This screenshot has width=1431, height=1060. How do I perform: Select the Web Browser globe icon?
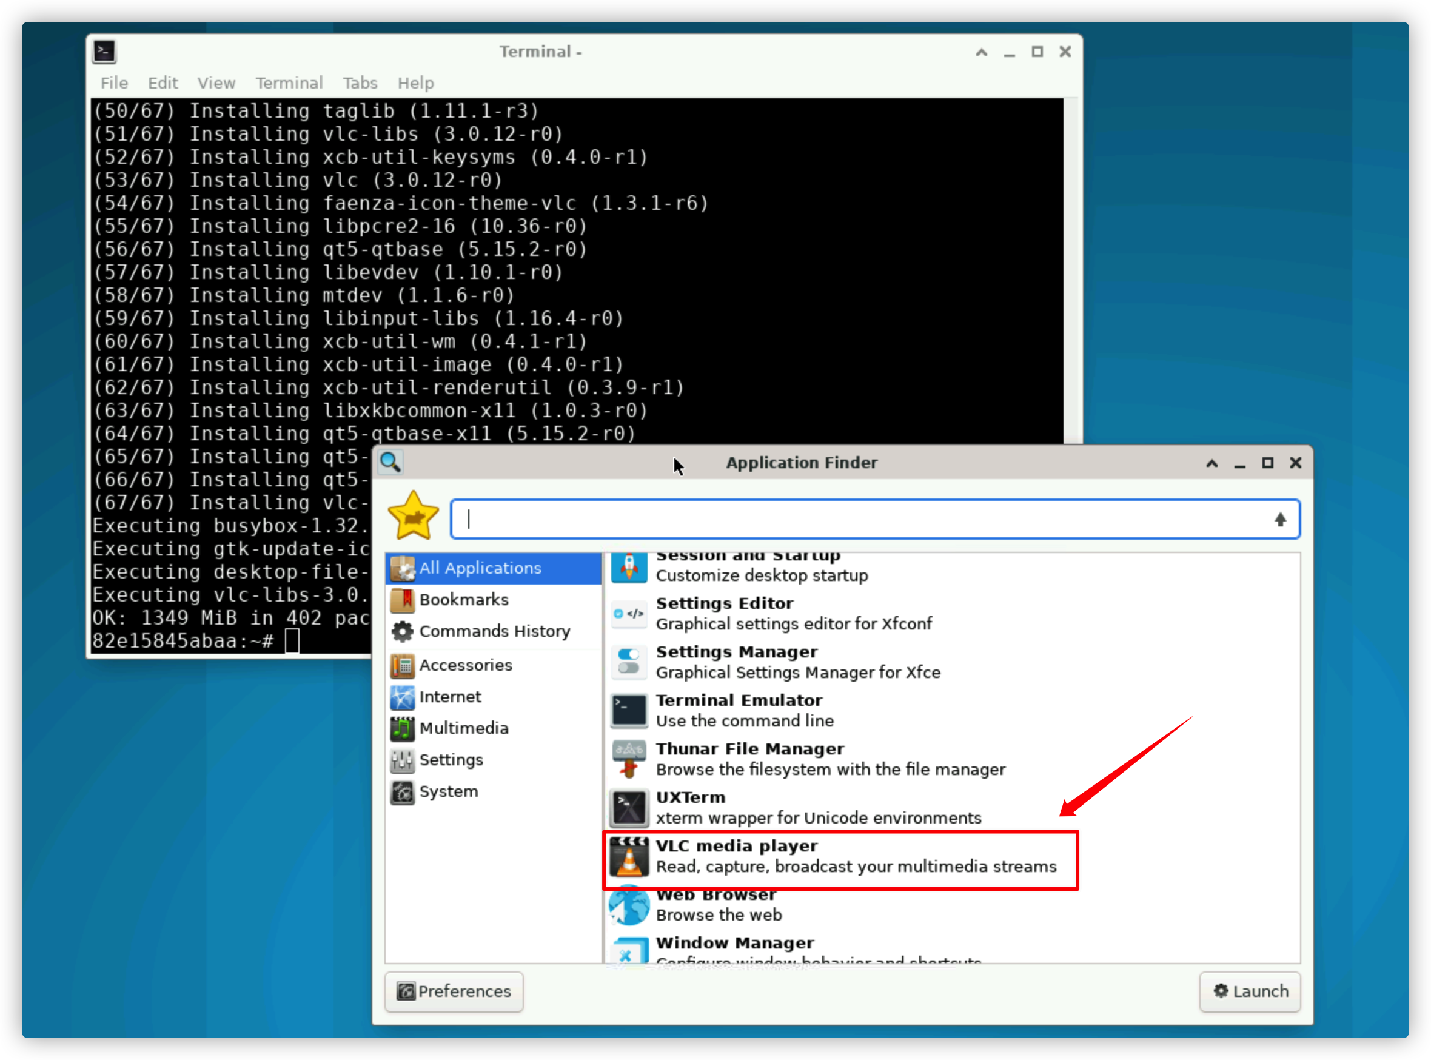[x=629, y=905]
